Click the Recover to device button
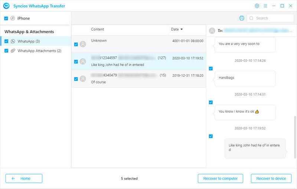 pos(271,178)
